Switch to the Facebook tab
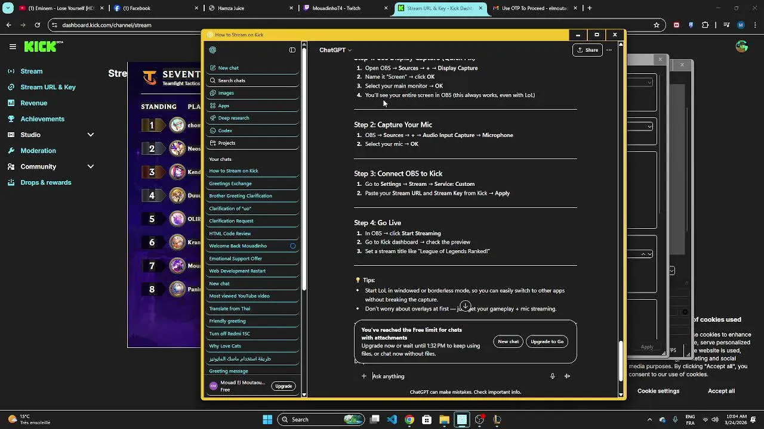Viewport: 764px width, 429px height. click(155, 8)
